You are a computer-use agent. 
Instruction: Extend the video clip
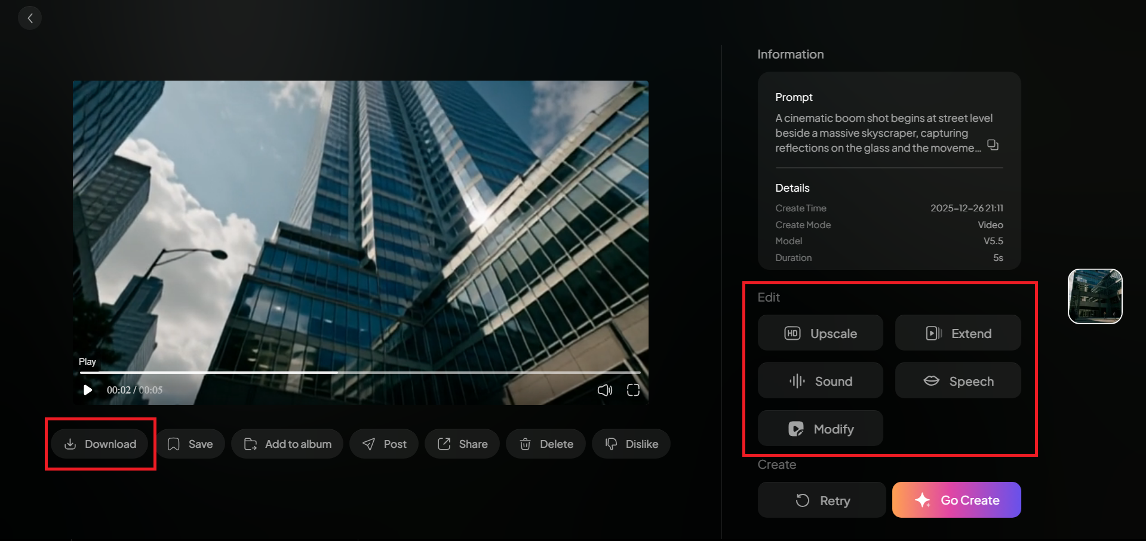pyautogui.click(x=958, y=333)
